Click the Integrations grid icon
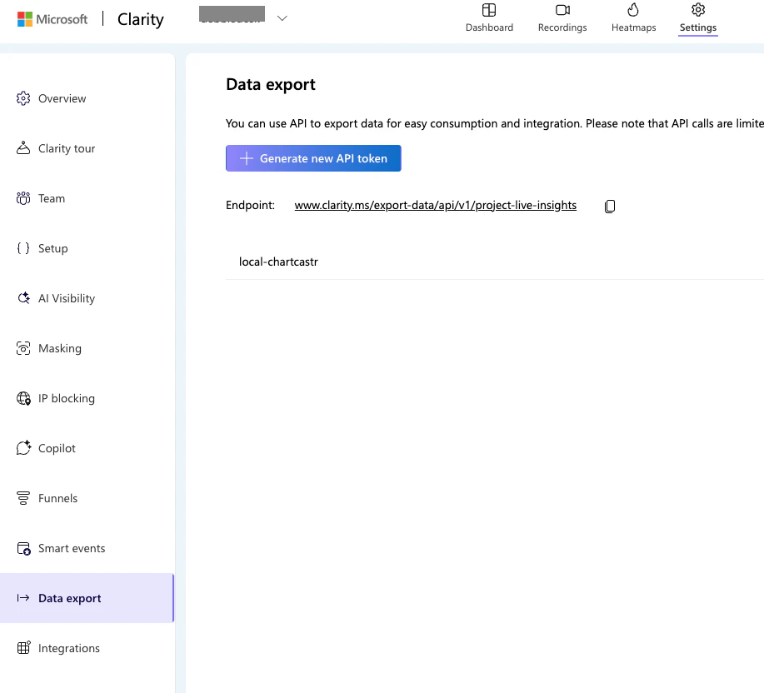 (x=23, y=648)
